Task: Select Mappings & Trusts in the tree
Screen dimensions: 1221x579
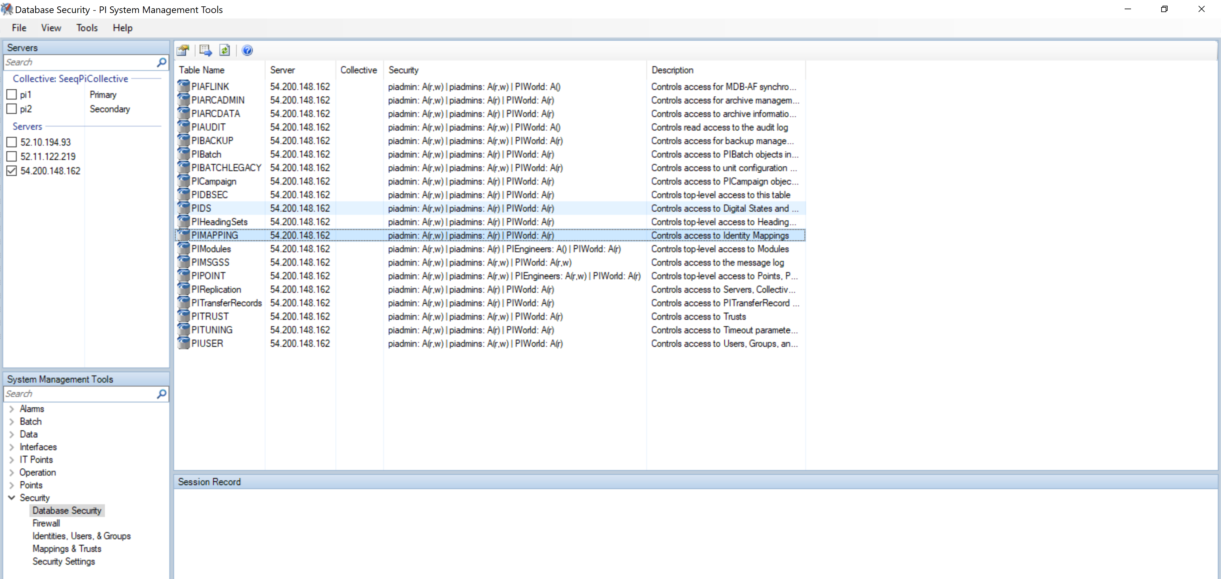Action: [x=66, y=549]
